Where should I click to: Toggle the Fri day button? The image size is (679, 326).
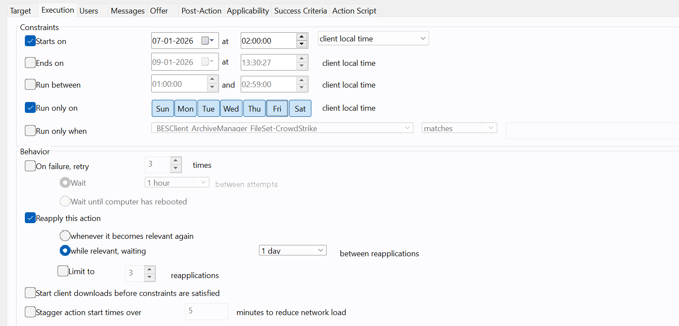(x=277, y=109)
